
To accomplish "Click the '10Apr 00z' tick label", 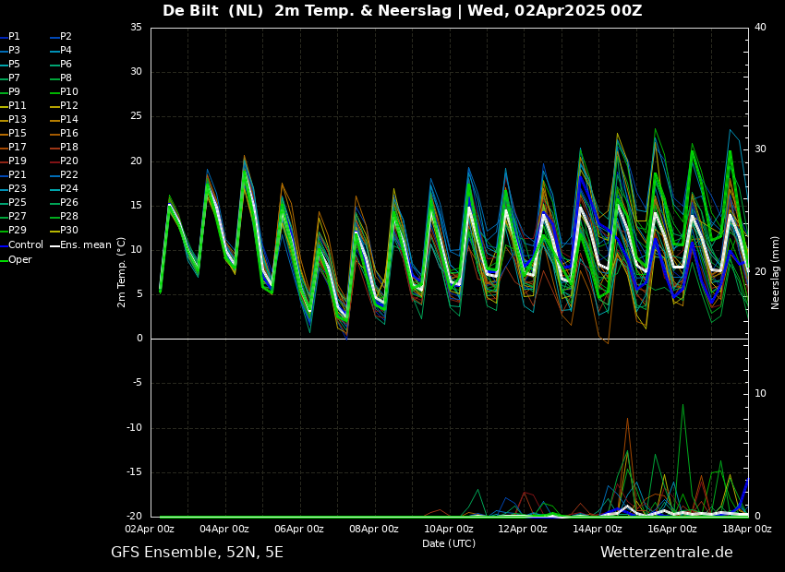I will [448, 529].
